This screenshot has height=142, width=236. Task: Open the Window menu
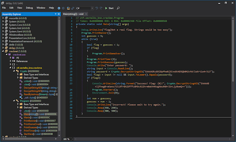coord(41,8)
